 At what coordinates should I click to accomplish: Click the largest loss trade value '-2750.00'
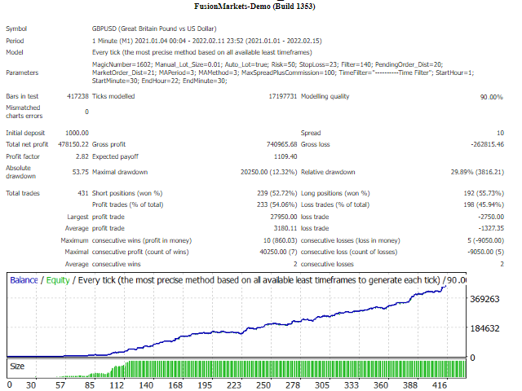tap(491, 217)
